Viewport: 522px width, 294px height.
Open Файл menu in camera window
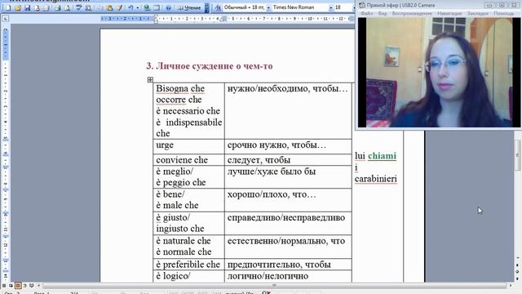click(x=367, y=14)
